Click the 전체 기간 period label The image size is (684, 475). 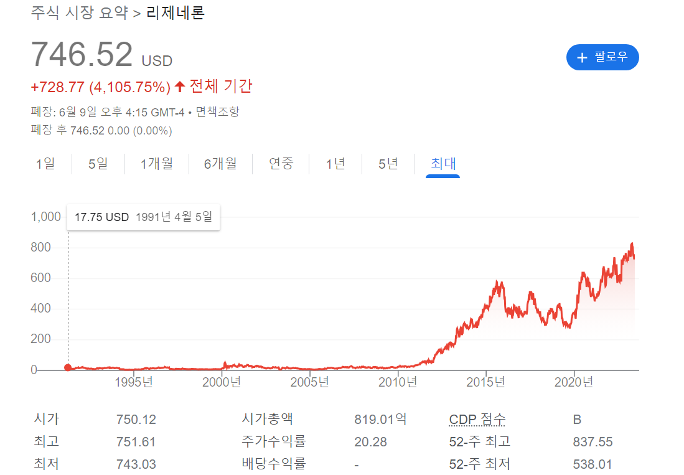tap(221, 86)
